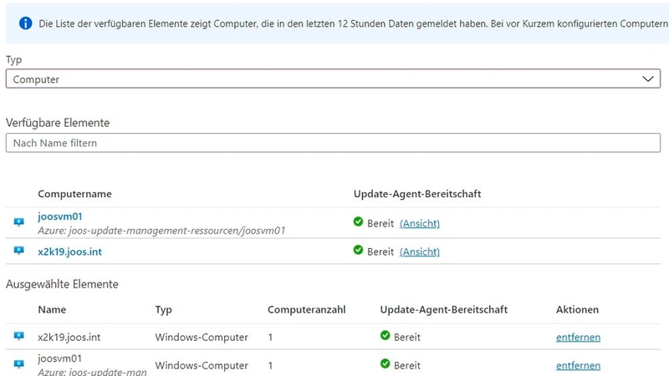Click green checkmark in selected joosvm01 row
Viewport: 669px width, 376px height.
[x=385, y=364]
